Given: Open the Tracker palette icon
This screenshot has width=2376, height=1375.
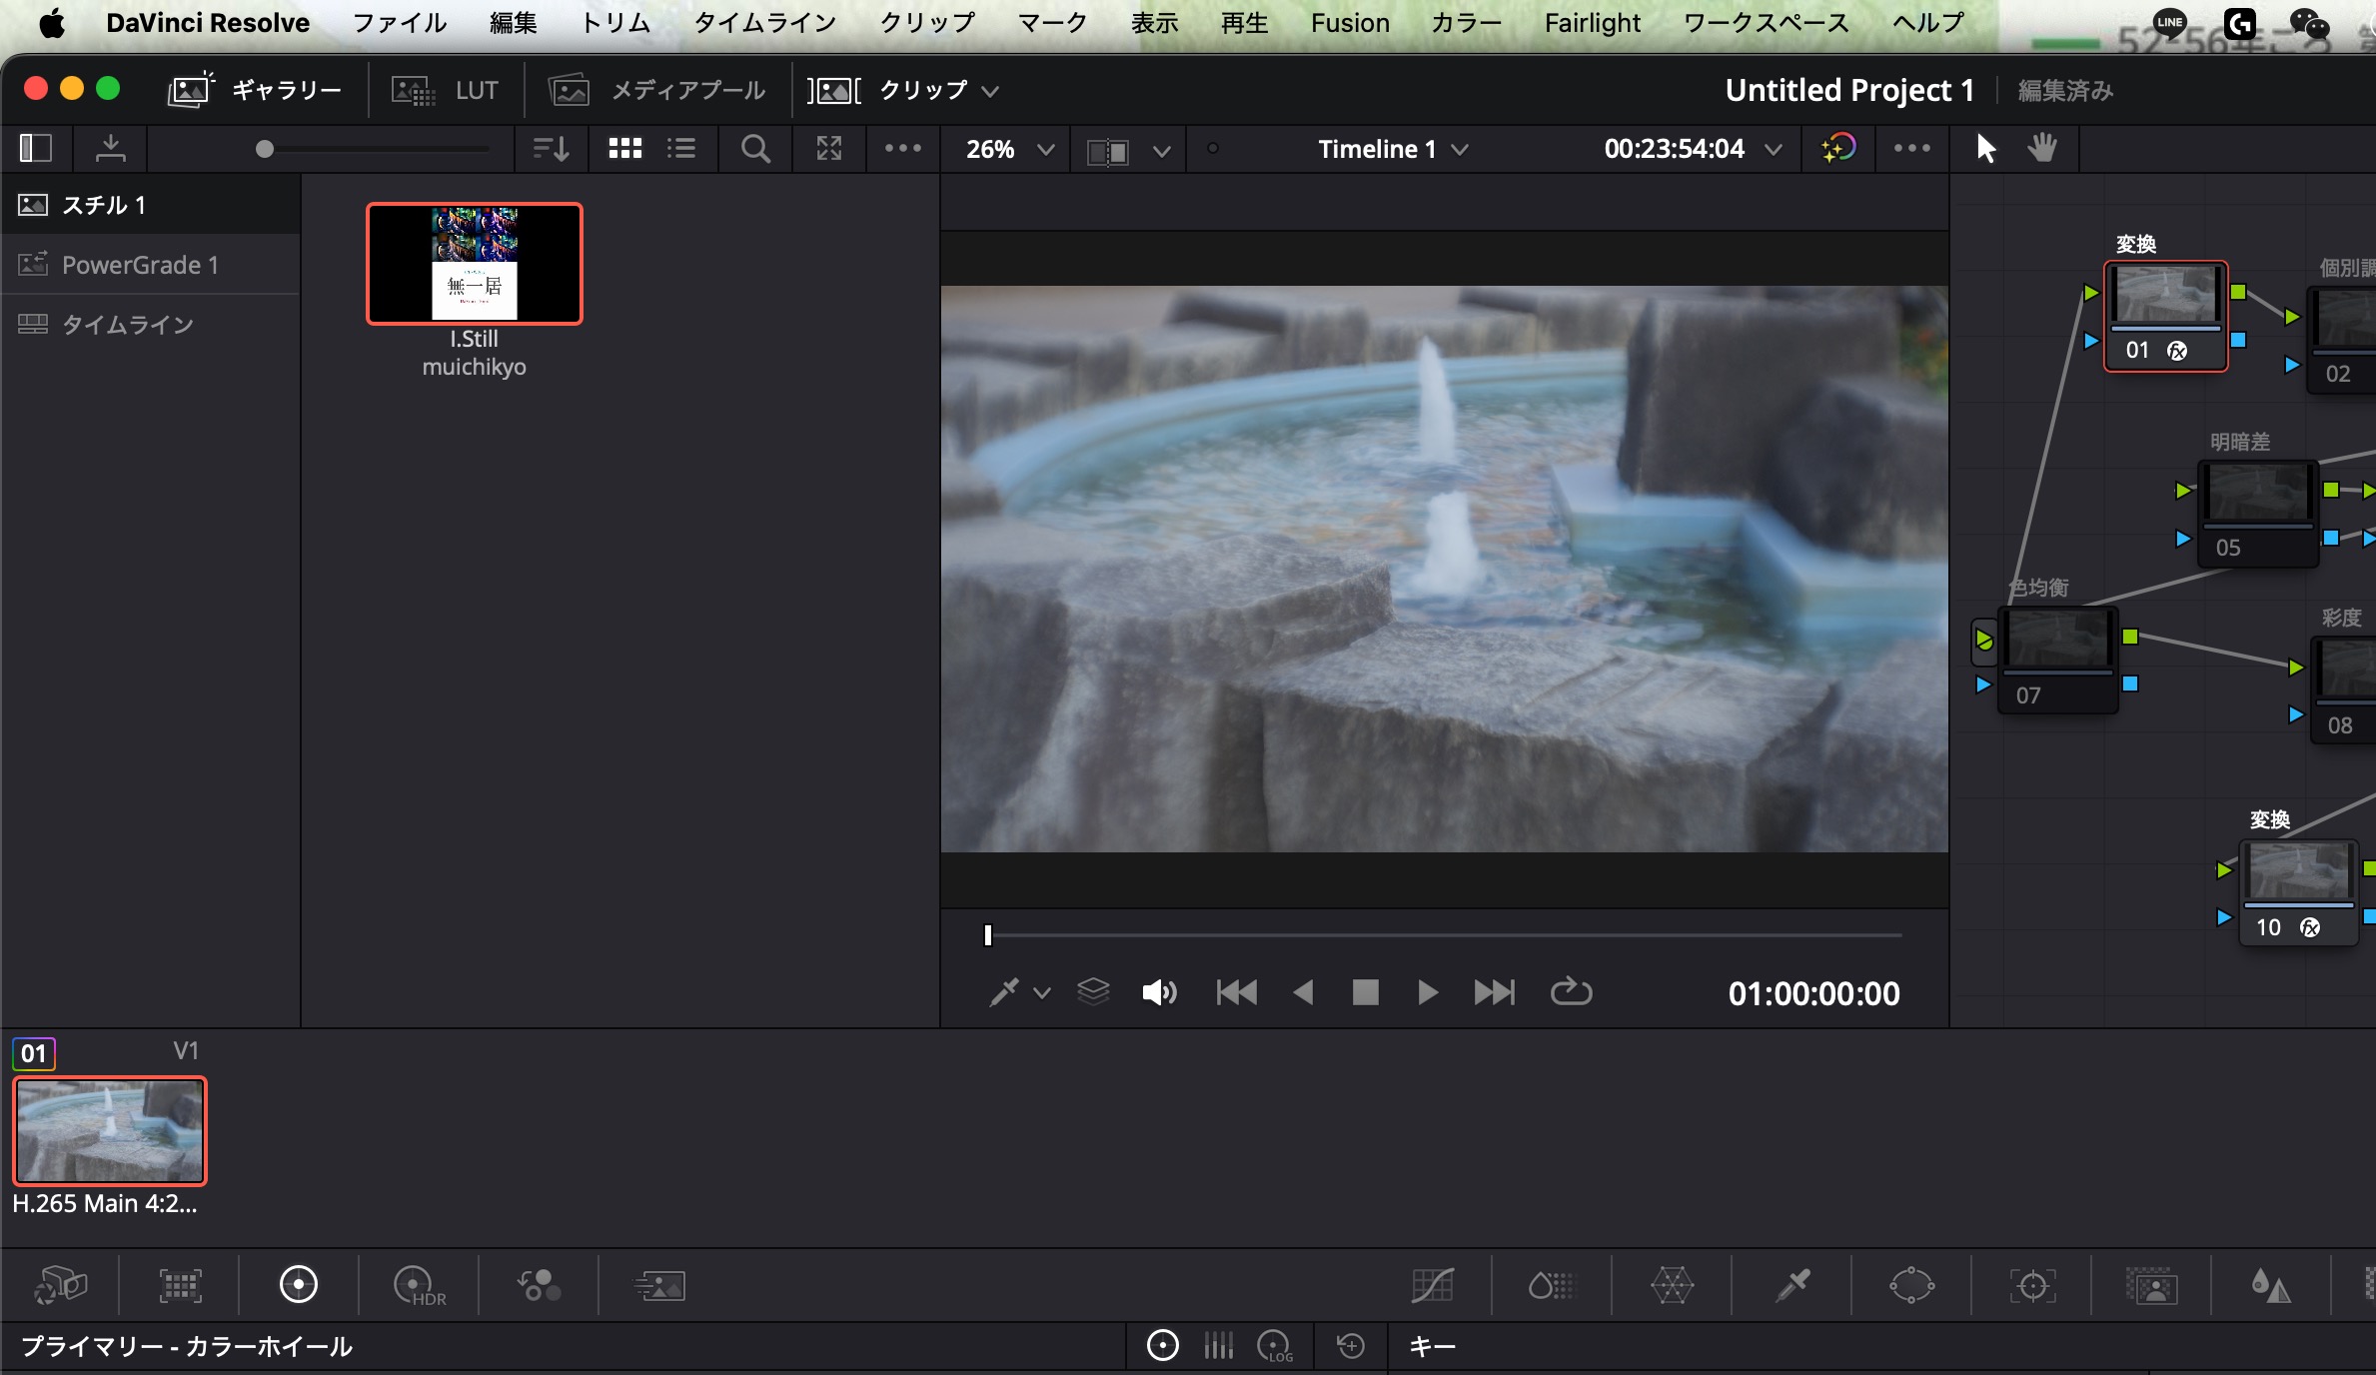Looking at the screenshot, I should pos(2032,1285).
